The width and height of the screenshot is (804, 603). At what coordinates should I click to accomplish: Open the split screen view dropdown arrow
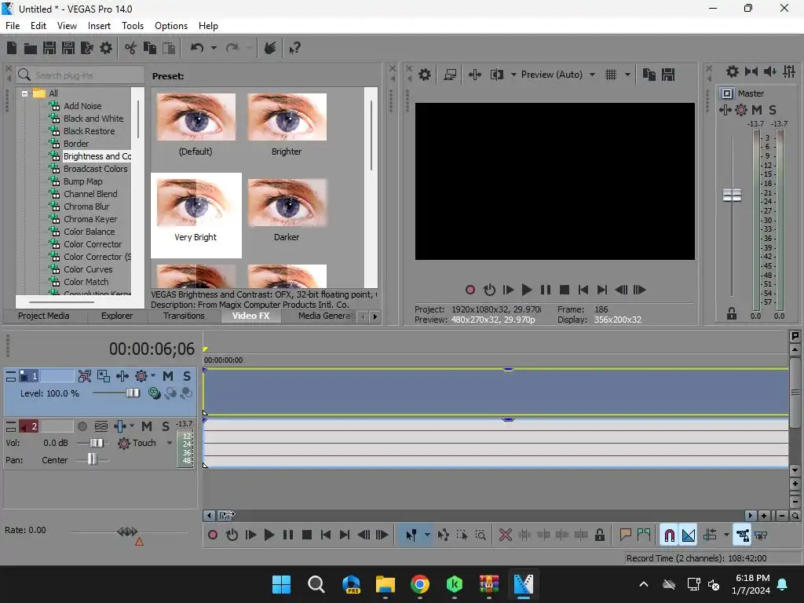[513, 75]
